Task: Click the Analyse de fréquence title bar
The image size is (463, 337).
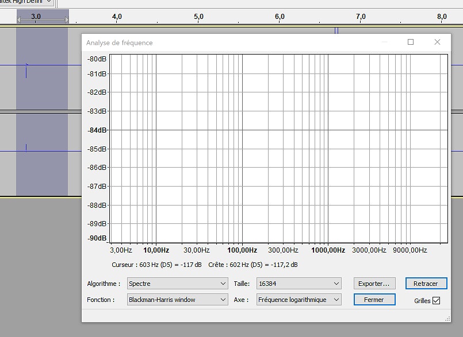Action: click(230, 42)
